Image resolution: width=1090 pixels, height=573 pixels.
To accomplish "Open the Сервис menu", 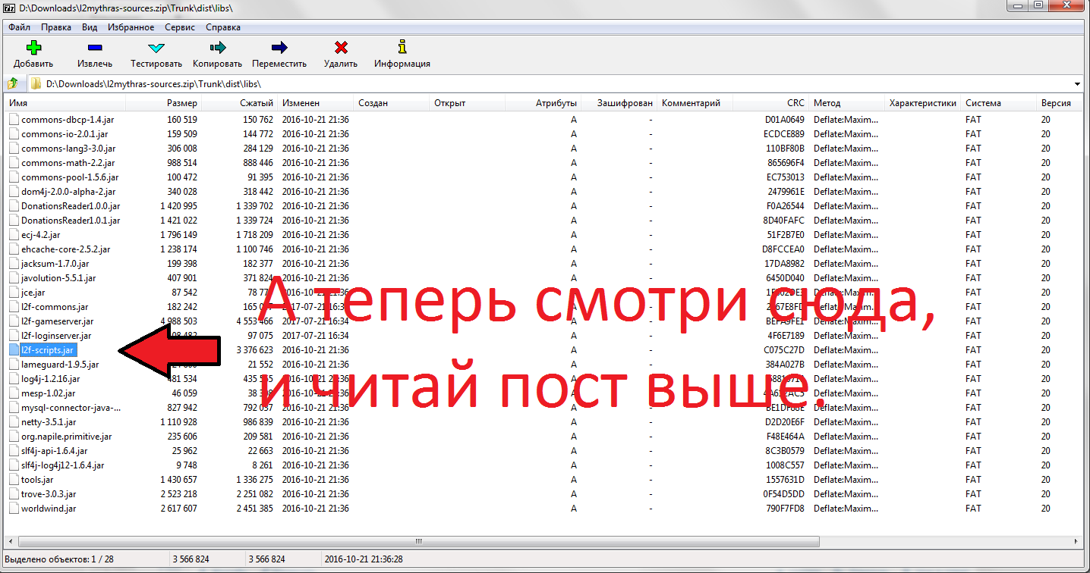I will coord(180,27).
